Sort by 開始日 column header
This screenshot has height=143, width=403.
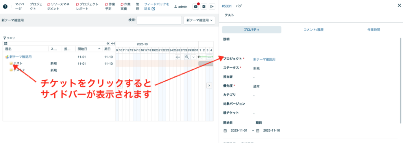point(82,49)
